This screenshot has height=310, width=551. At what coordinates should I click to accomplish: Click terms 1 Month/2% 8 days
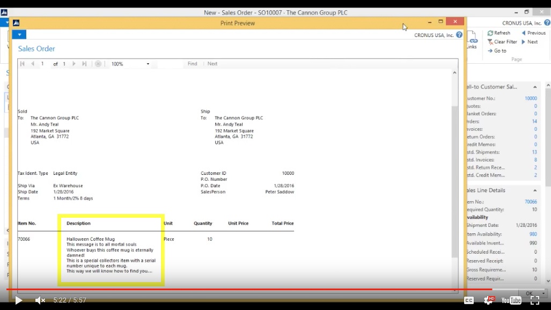coord(73,198)
